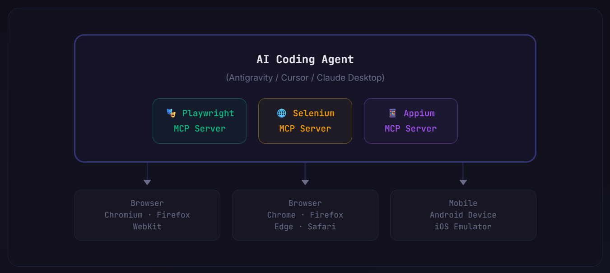Click the "WebKit" text

[x=147, y=227]
